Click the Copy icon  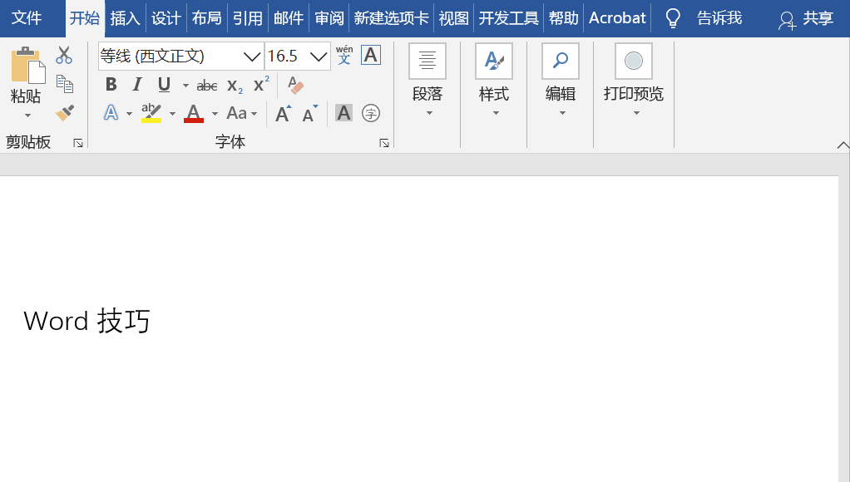[65, 83]
